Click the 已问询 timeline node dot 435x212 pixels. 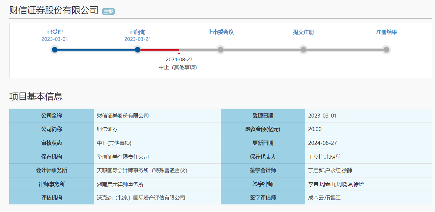tap(138, 50)
